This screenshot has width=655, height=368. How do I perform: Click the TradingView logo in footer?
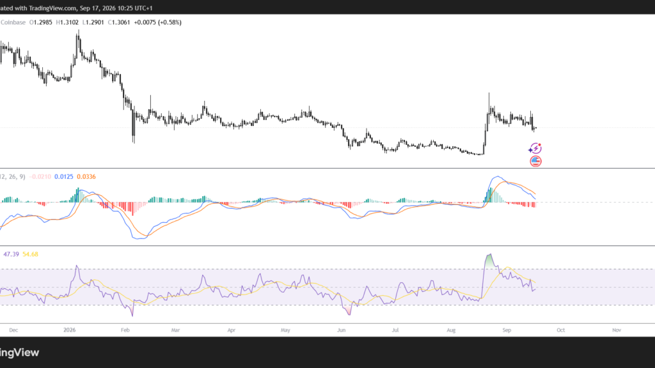click(x=20, y=353)
